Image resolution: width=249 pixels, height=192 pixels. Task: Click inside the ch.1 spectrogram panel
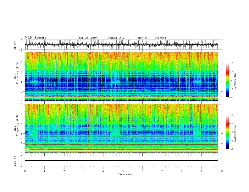pos(121,77)
